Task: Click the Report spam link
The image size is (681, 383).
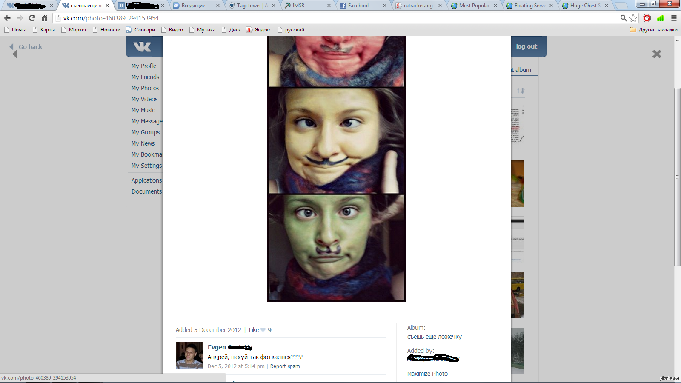Action: 285,366
